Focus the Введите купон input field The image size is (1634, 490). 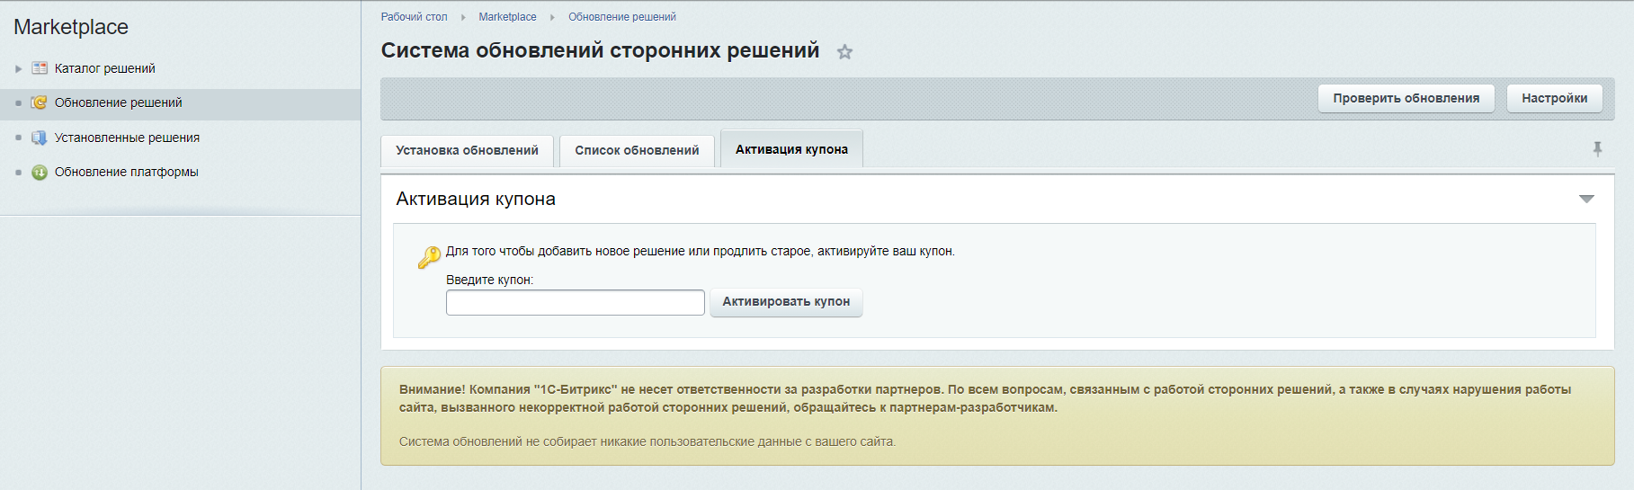575,302
